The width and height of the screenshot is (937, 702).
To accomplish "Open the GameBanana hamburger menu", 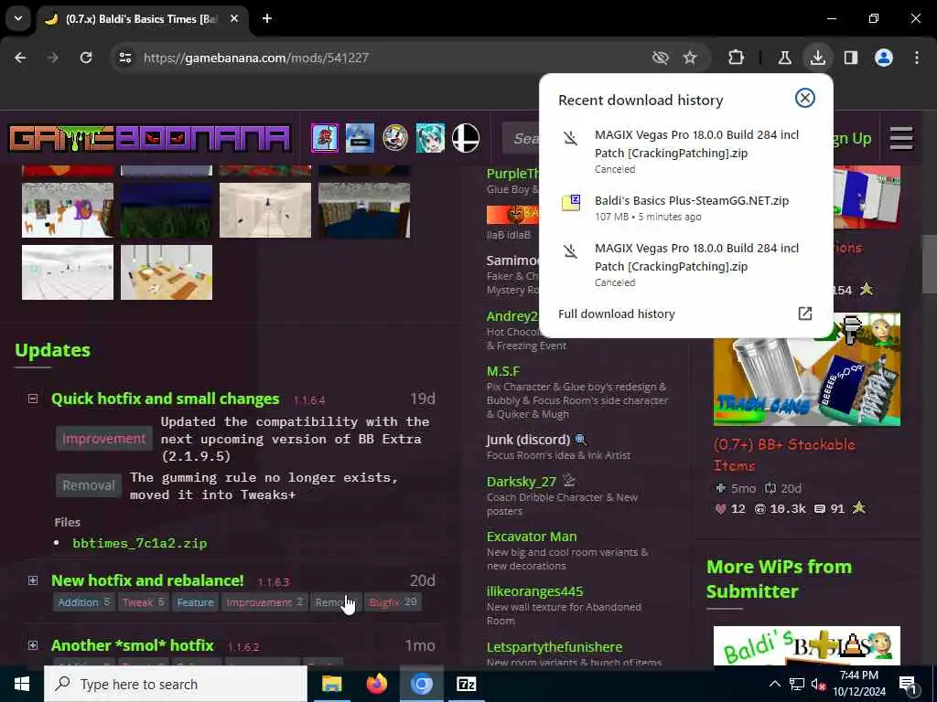I will coord(901,139).
